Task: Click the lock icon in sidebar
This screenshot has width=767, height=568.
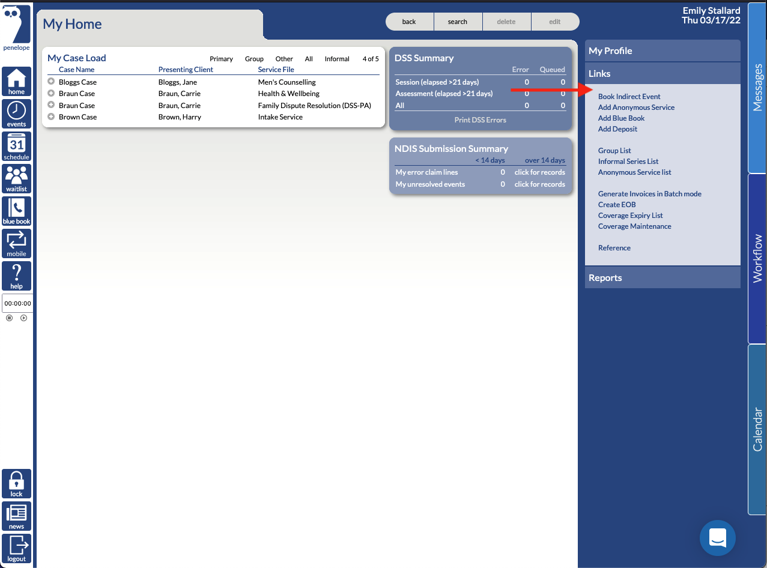Action: tap(16, 484)
